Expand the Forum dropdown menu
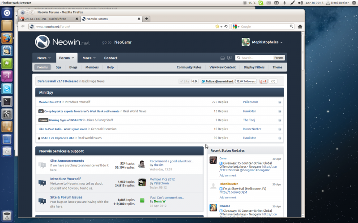358x223 pixels. click(67, 58)
